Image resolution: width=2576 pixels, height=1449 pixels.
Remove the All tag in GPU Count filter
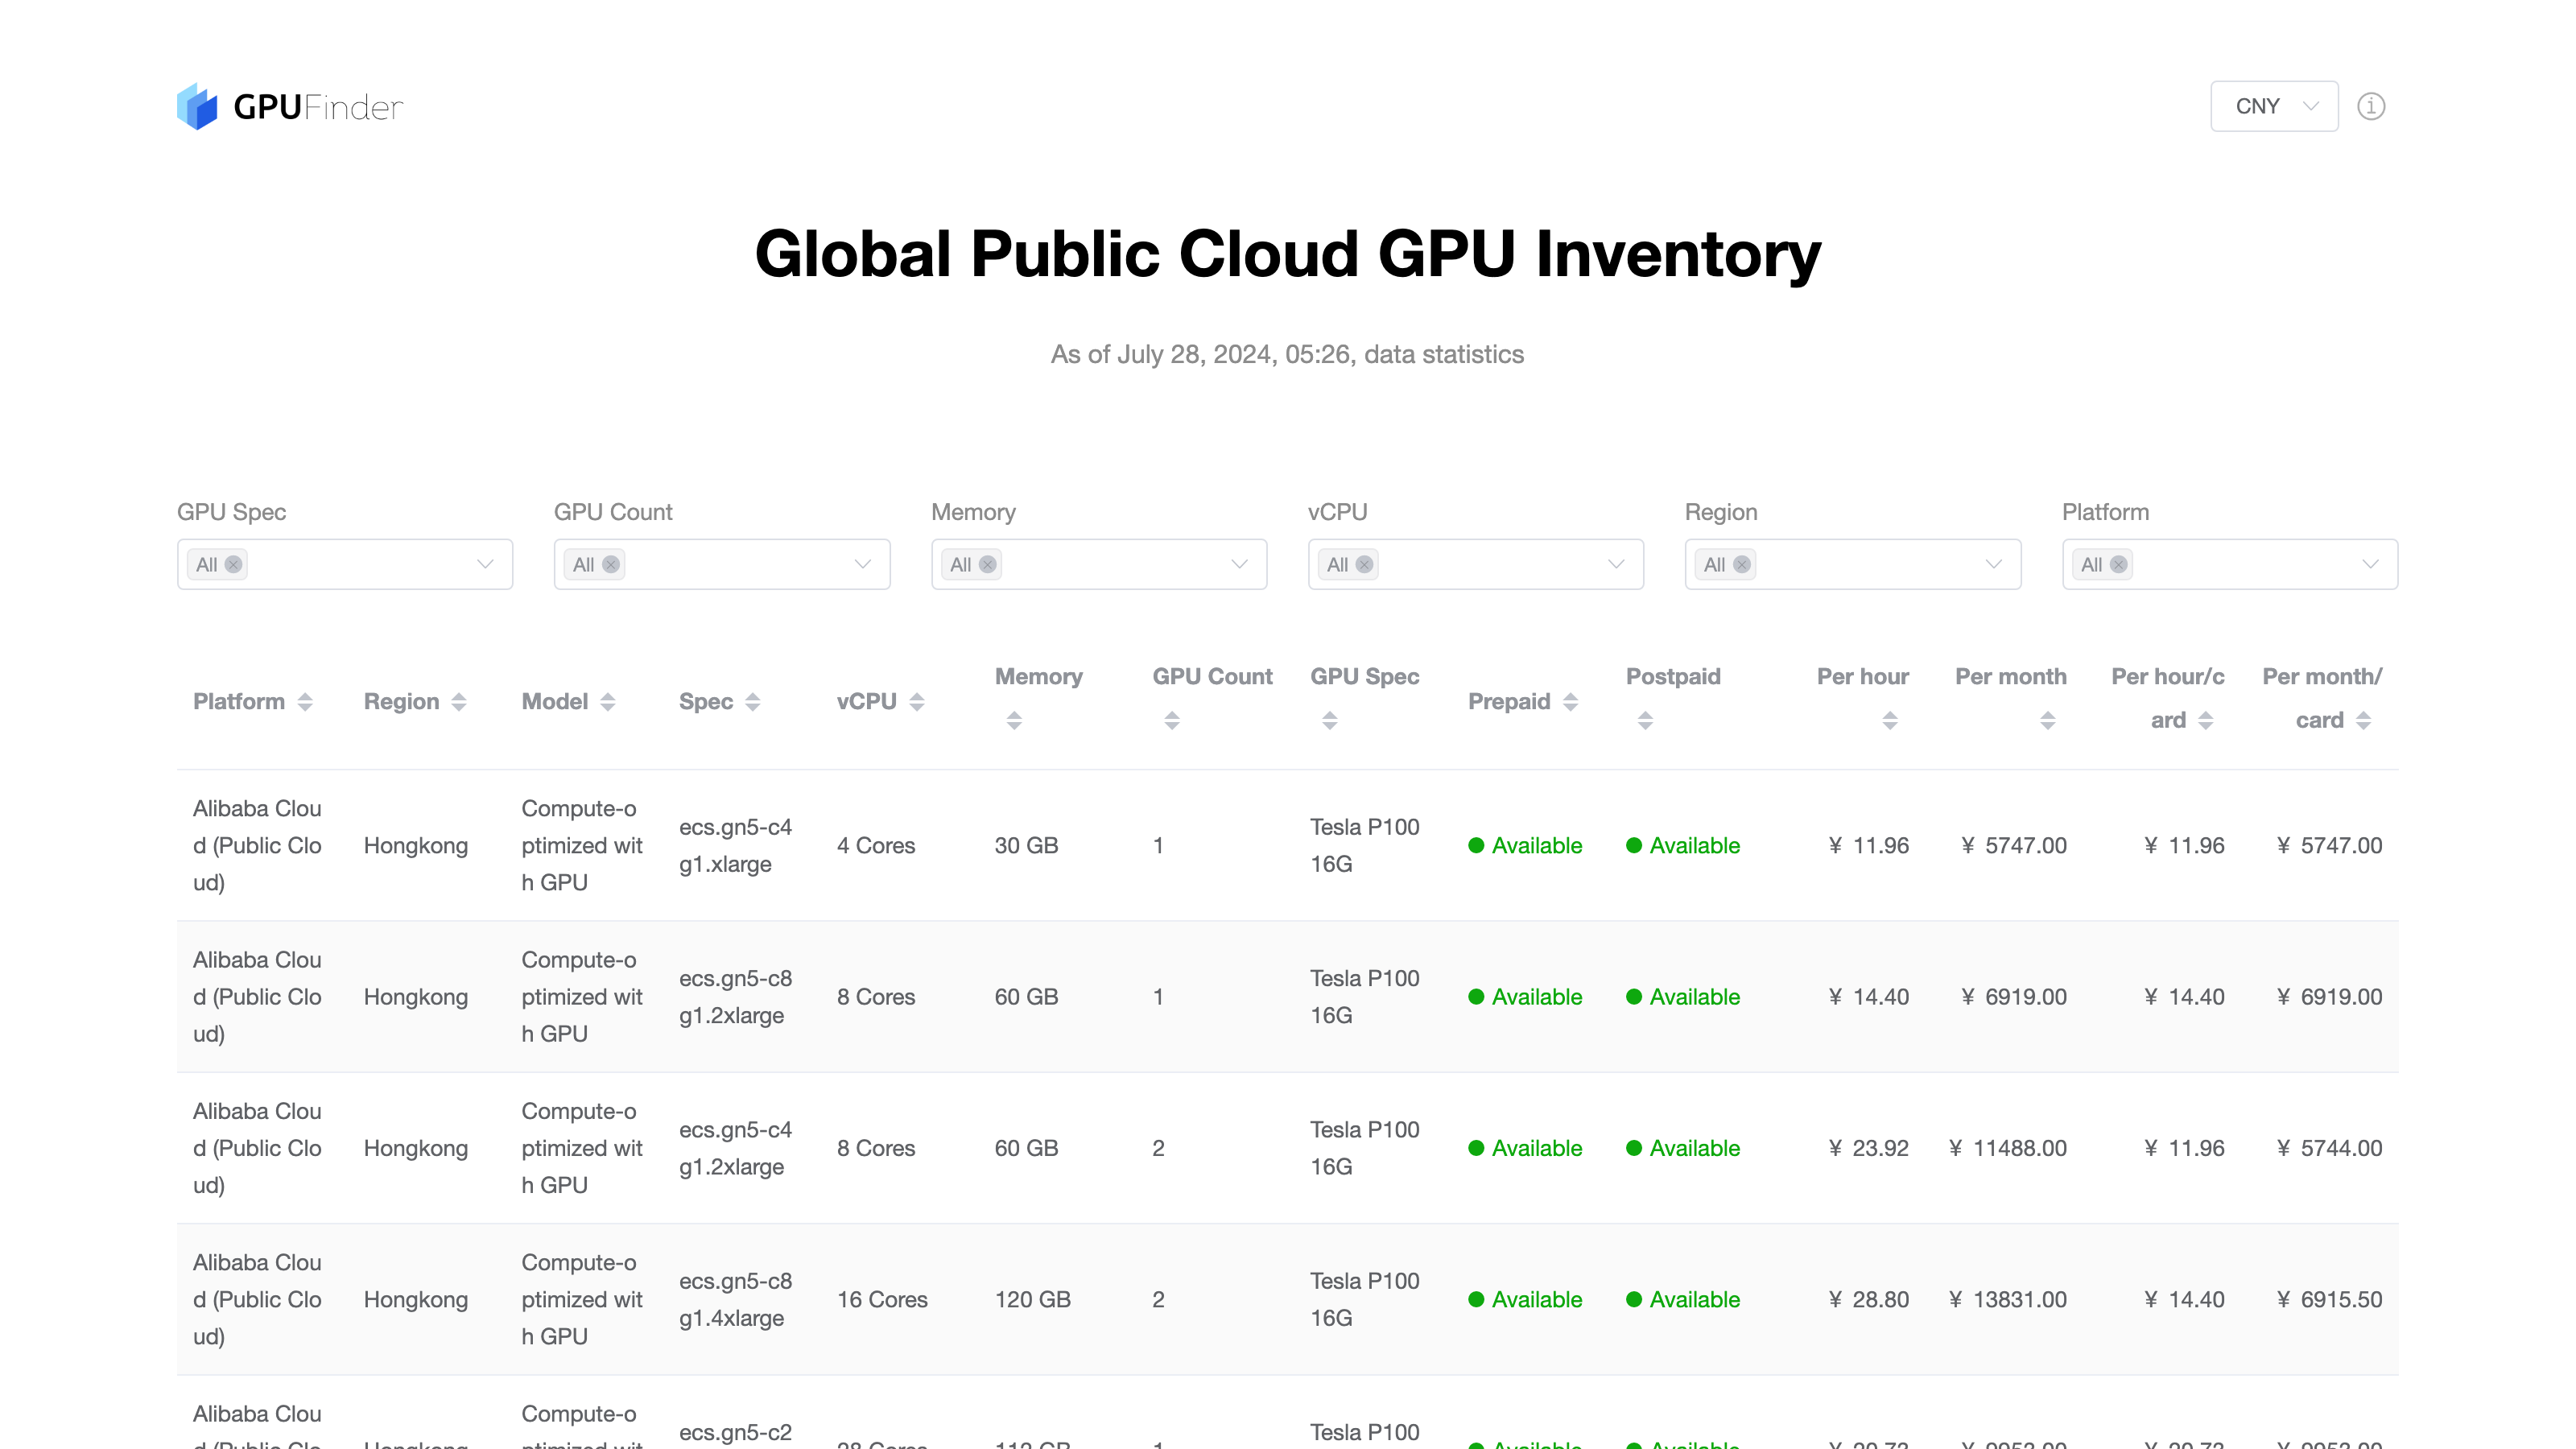click(610, 564)
